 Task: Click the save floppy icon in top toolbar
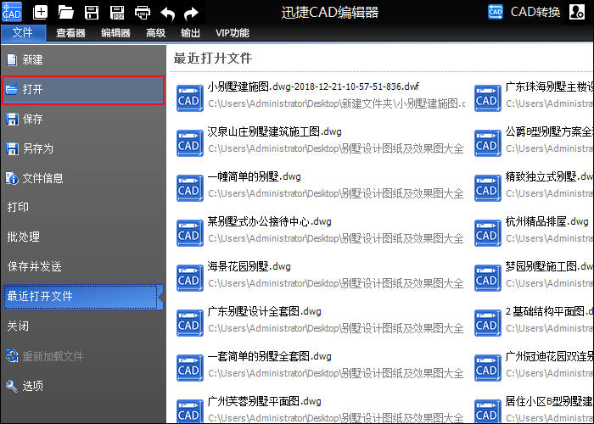click(x=92, y=13)
